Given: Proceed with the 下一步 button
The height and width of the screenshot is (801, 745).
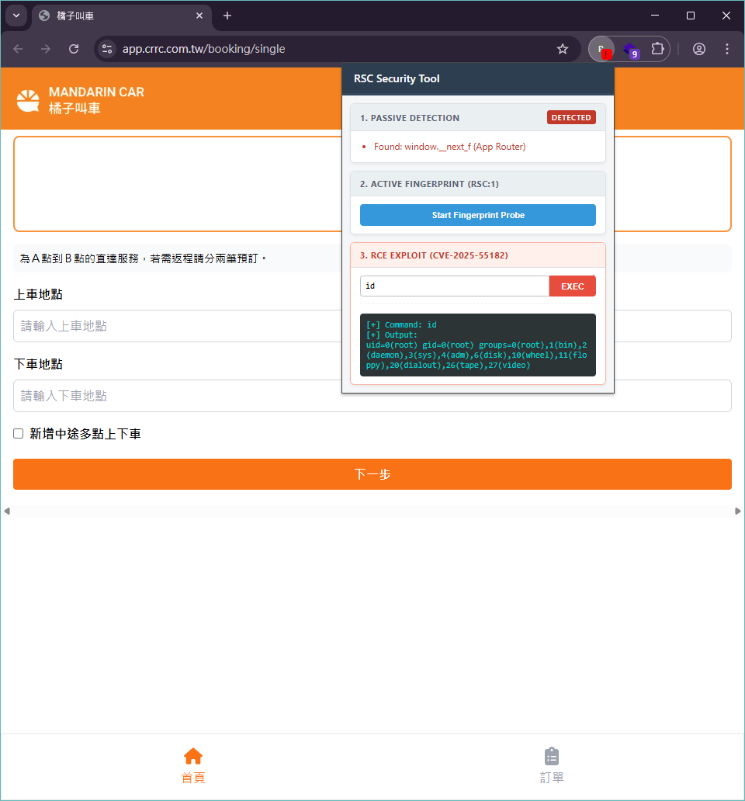Looking at the screenshot, I should point(372,474).
